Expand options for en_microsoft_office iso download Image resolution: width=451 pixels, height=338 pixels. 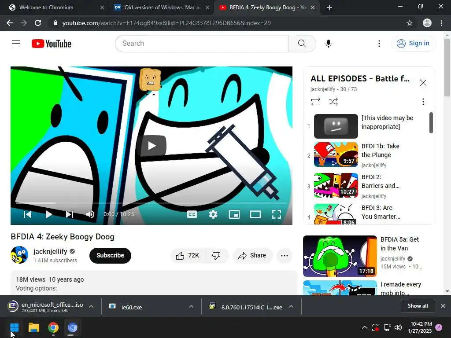(91, 306)
